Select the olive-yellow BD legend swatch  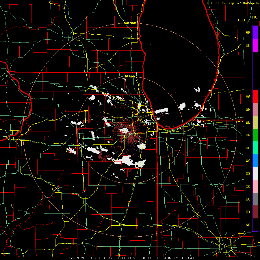[255, 122]
